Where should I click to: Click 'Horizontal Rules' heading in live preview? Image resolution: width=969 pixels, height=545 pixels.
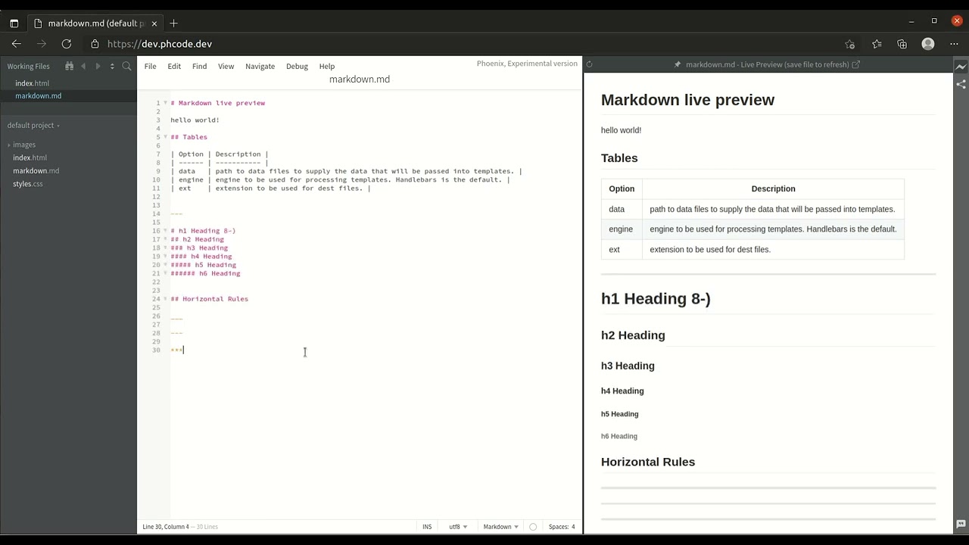click(648, 462)
